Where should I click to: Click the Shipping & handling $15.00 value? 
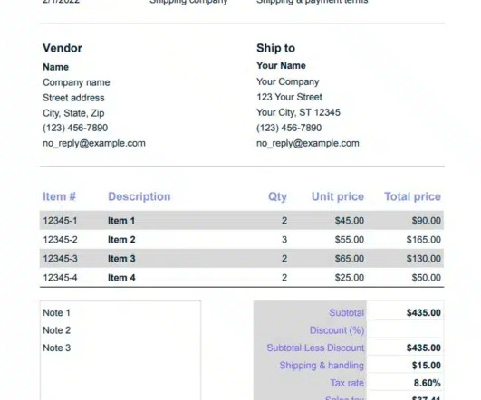tap(427, 366)
